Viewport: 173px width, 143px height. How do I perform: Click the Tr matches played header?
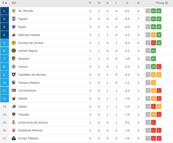[x=90, y=3]
